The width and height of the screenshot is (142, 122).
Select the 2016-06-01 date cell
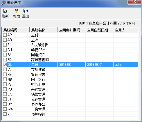(x=95, y=65)
